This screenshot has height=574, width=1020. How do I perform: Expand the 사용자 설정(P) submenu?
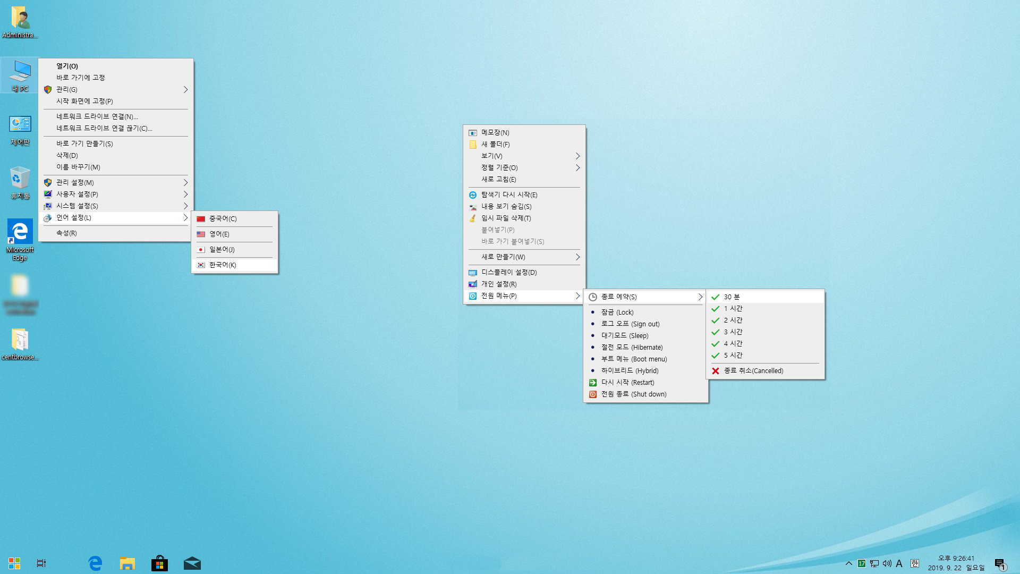pyautogui.click(x=116, y=194)
